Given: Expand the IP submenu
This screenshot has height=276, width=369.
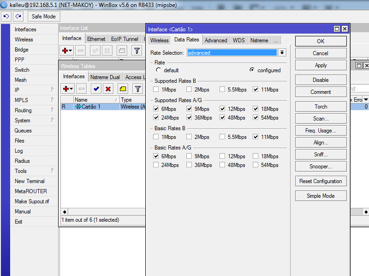Looking at the screenshot, I should point(53,89).
